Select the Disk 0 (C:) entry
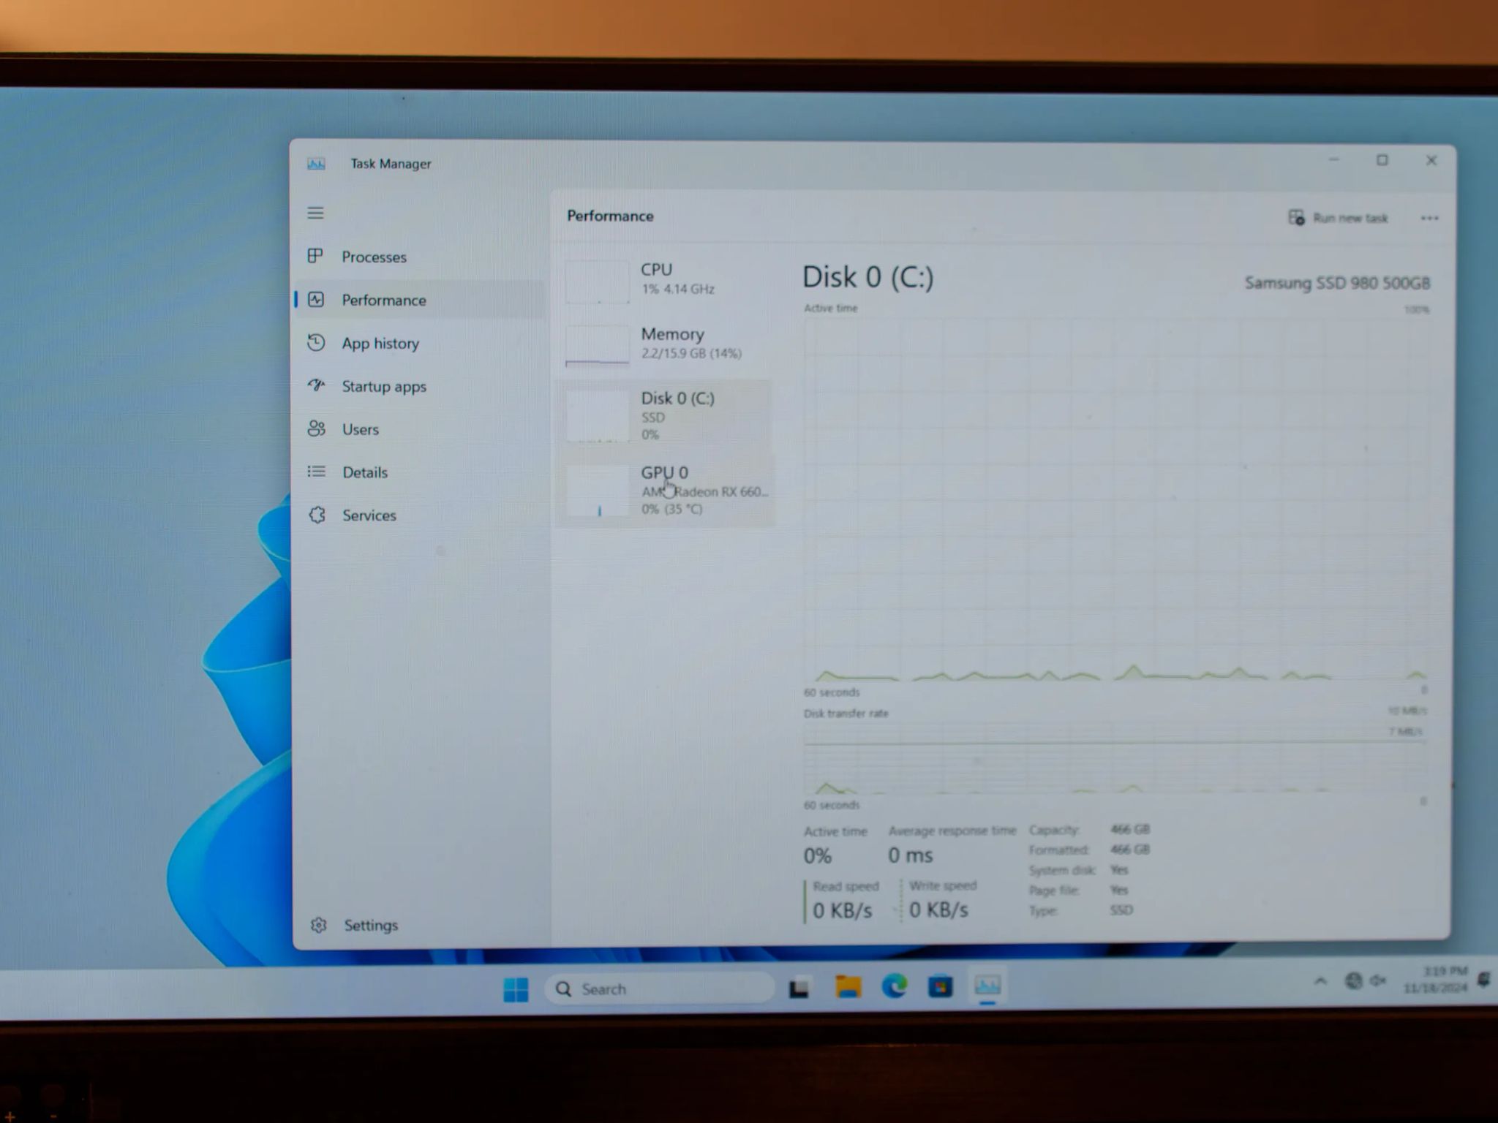 [664, 416]
